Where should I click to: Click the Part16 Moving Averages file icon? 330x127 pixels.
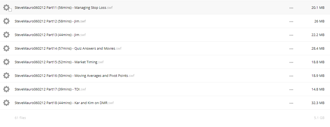[x=6, y=76]
